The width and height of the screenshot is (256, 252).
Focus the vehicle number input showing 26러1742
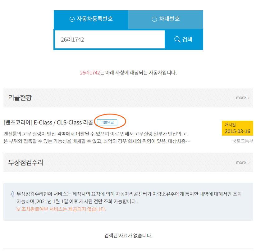click(x=110, y=39)
